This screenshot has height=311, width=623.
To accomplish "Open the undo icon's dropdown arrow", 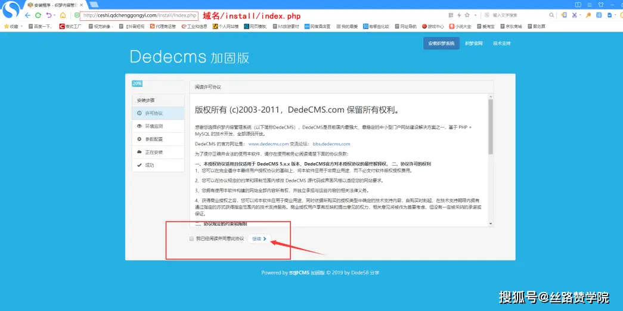I will (54, 15).
